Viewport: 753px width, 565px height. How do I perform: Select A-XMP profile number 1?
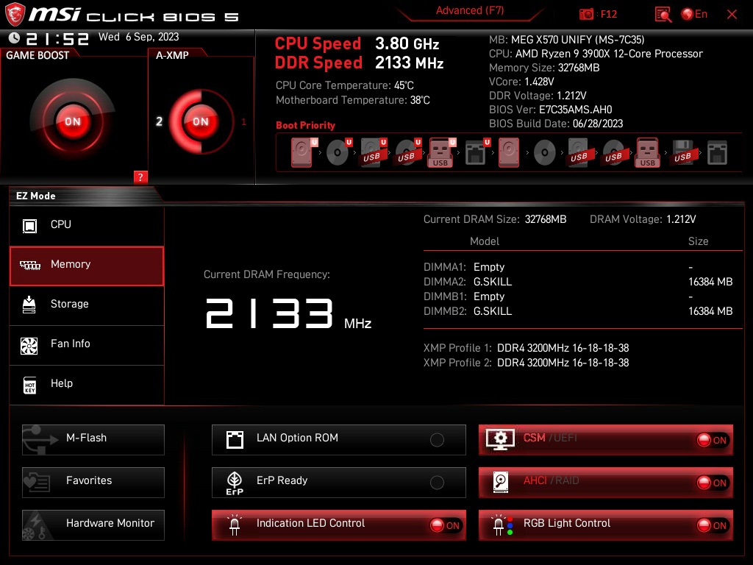[243, 122]
